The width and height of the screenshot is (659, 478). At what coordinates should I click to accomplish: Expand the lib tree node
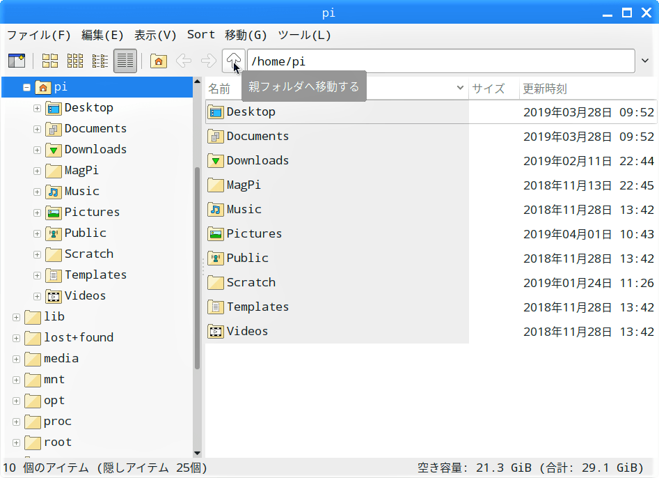[x=17, y=317]
